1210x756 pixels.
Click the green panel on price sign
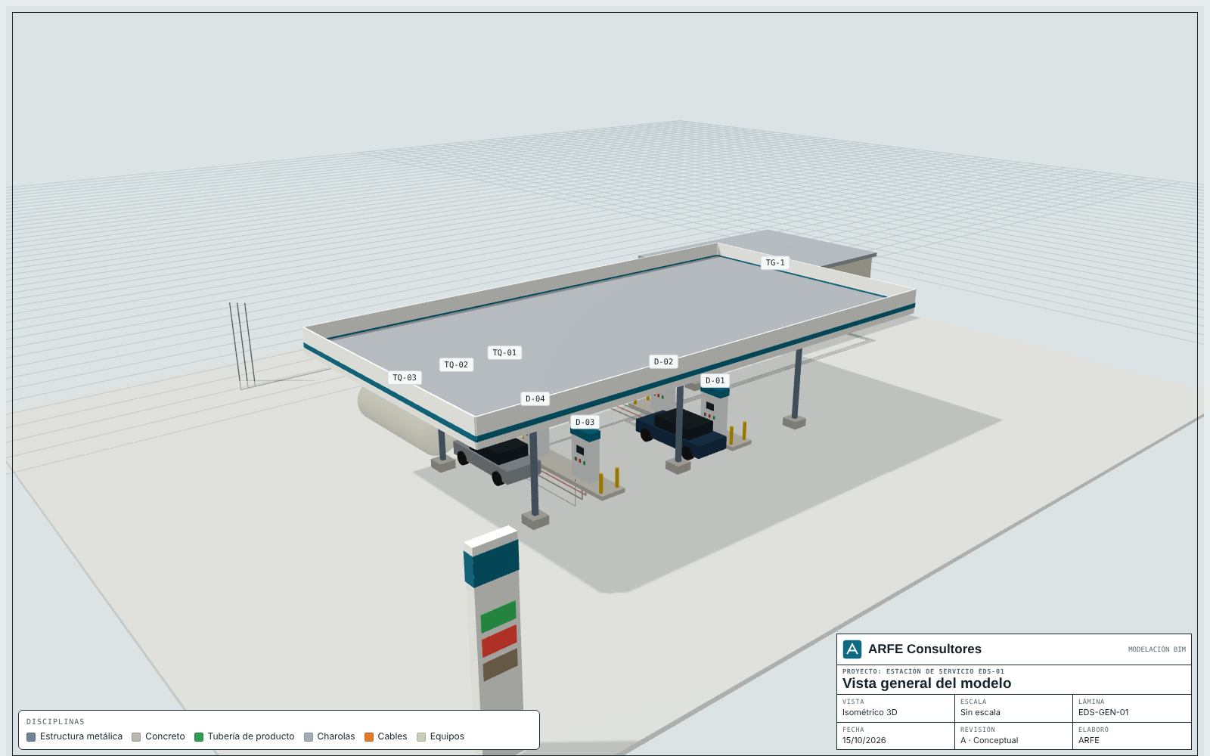[498, 617]
